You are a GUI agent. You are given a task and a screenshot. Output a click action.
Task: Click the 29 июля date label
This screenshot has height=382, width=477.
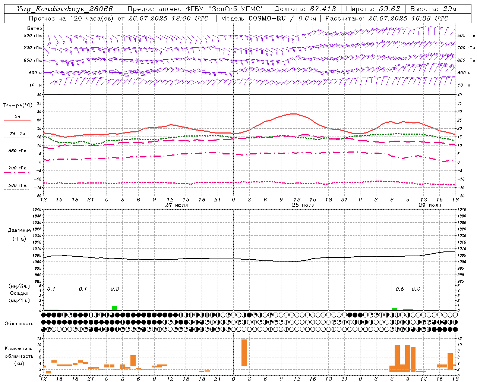(430, 205)
